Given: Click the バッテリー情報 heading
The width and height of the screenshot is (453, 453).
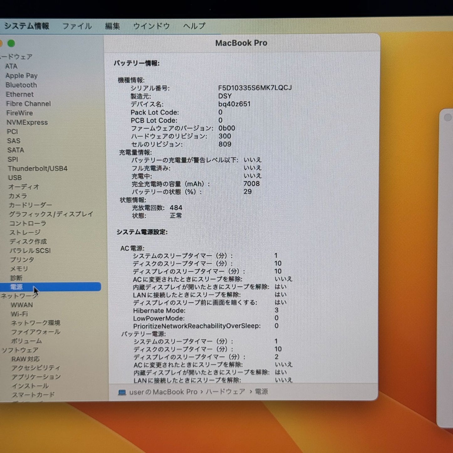Looking at the screenshot, I should tap(137, 63).
